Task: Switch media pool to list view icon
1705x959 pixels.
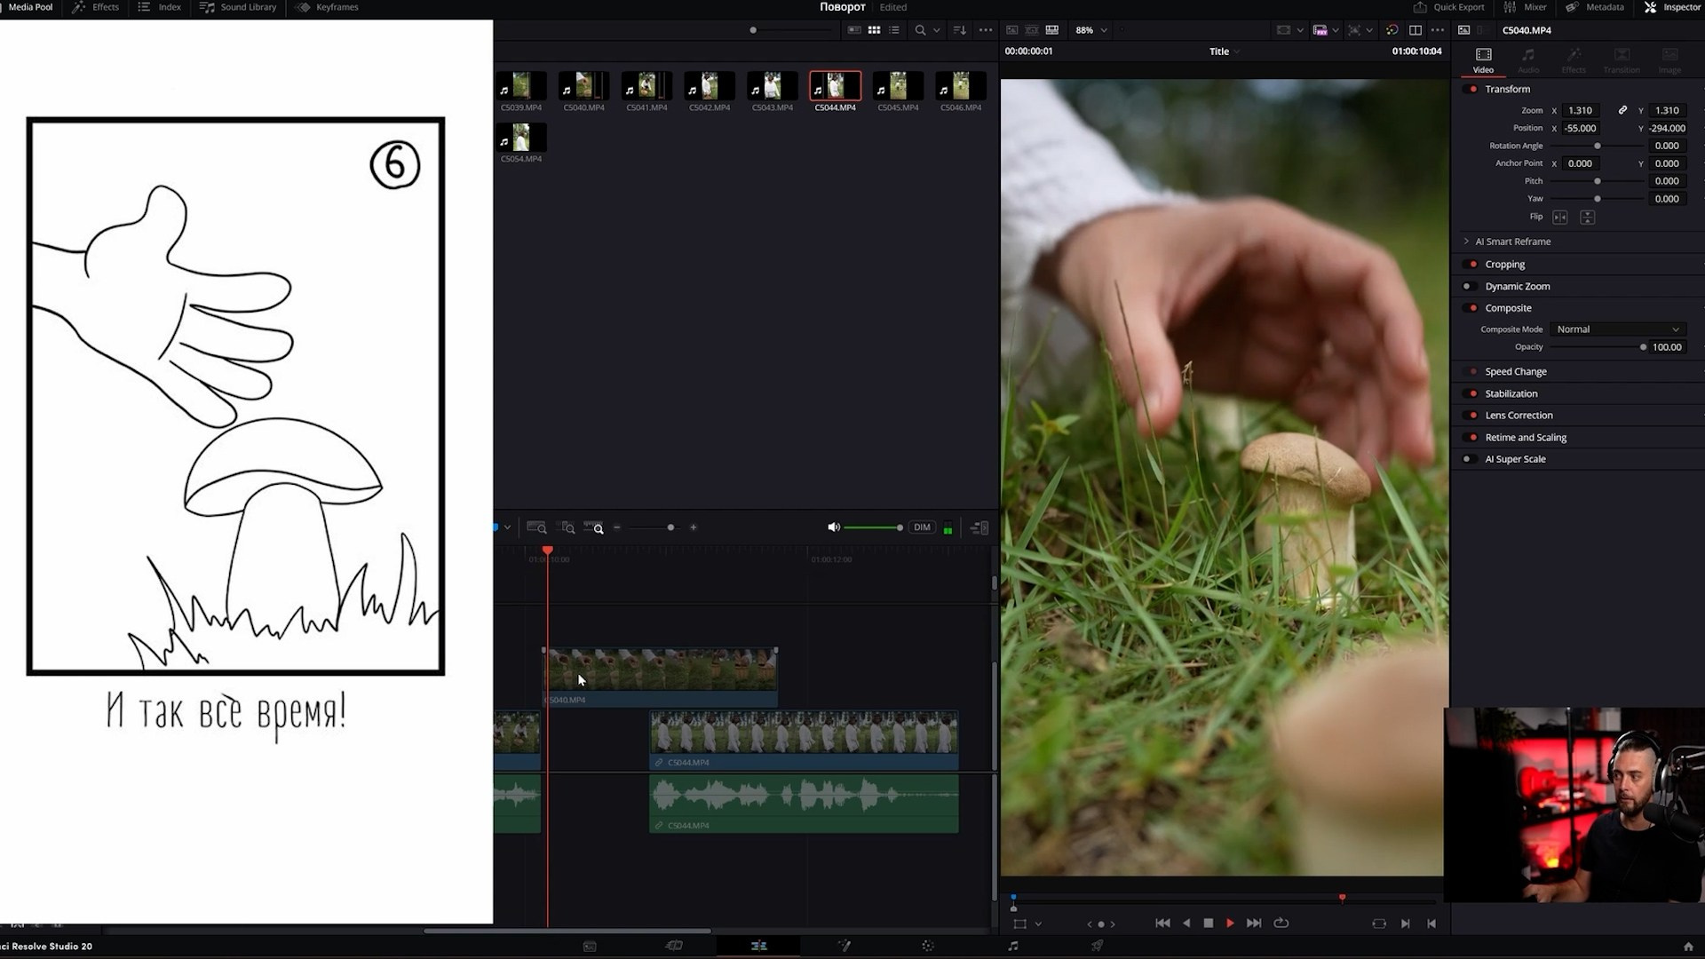Action: pyautogui.click(x=894, y=30)
